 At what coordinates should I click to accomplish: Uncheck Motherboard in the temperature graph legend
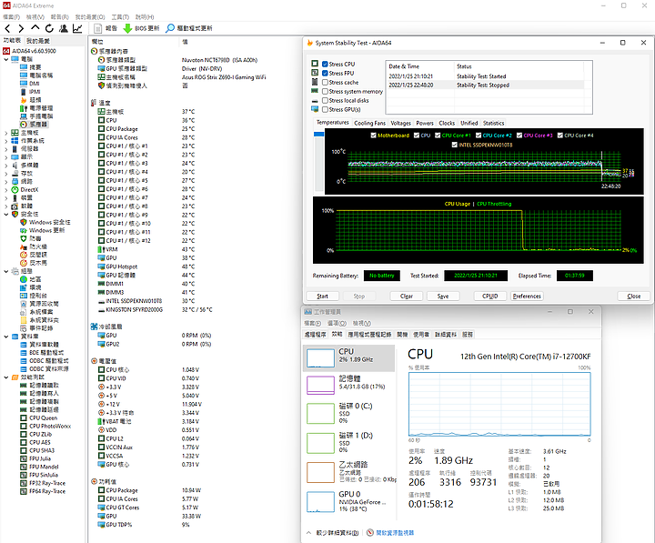point(374,136)
